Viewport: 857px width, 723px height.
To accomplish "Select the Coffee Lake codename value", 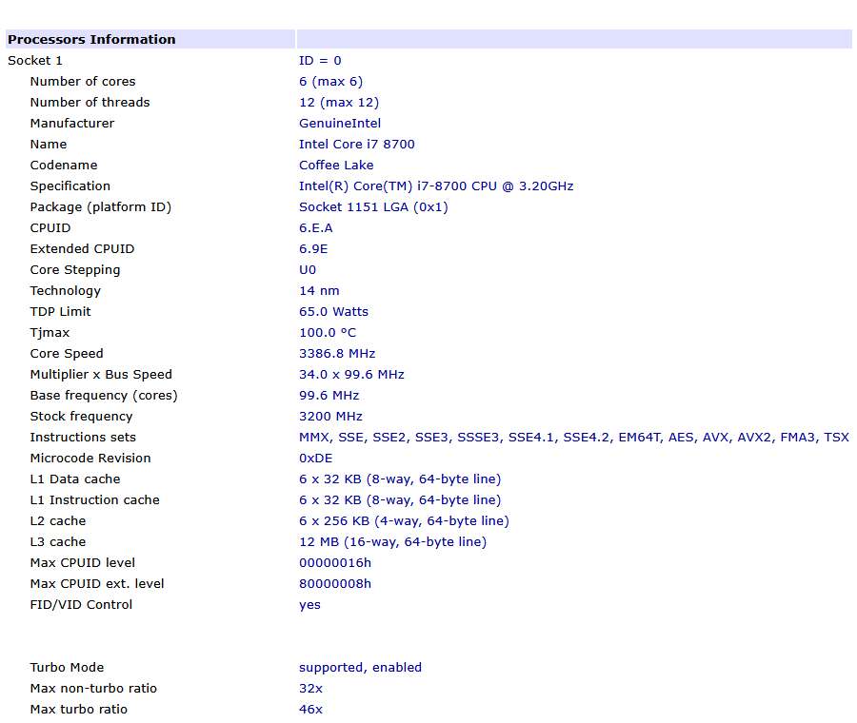I will click(336, 165).
